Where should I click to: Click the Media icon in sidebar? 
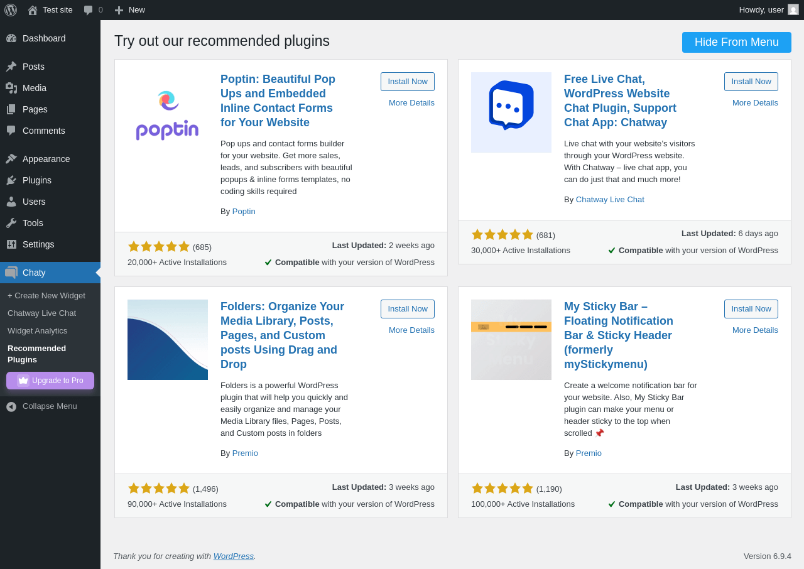click(11, 88)
